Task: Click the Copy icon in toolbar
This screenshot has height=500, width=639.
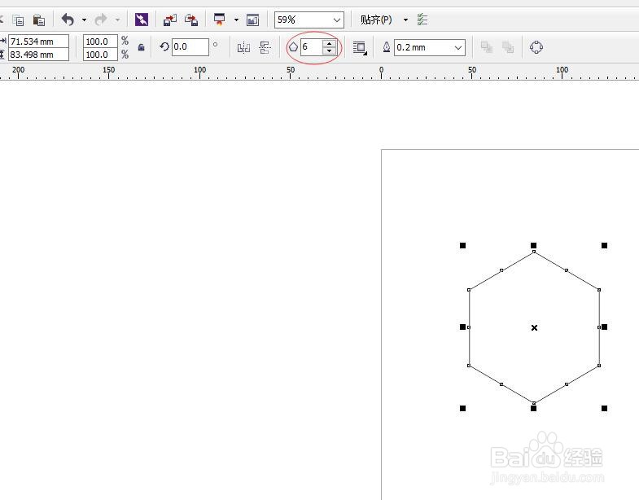Action: coord(18,20)
